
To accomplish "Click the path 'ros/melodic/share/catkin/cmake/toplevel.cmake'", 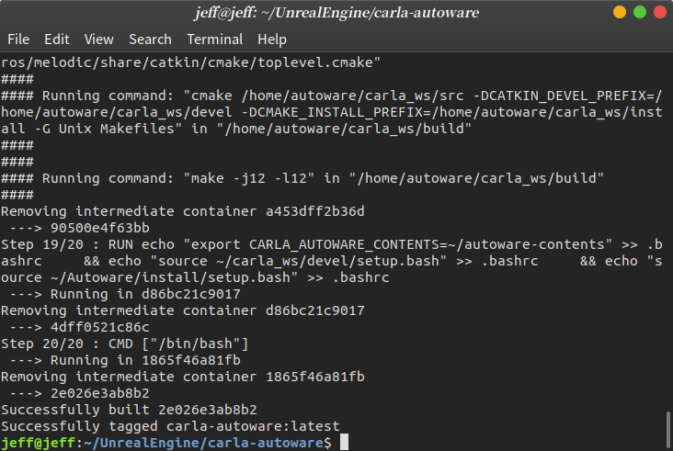I will [x=188, y=62].
